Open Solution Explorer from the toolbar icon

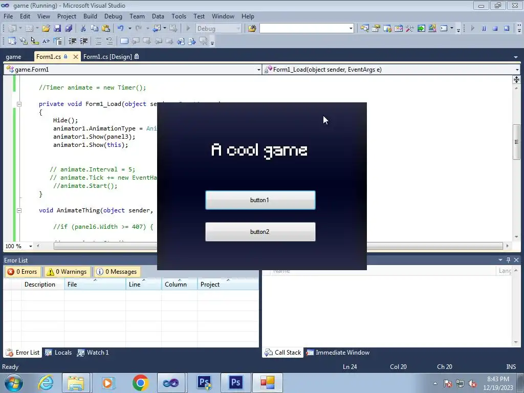[364, 29]
